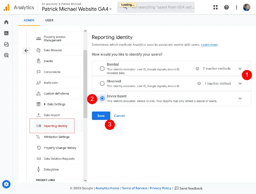Click the Audiences icon

tap(38, 83)
